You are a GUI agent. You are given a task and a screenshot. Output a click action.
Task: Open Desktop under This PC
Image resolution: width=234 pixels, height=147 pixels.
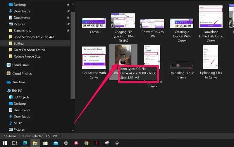tap(20, 104)
